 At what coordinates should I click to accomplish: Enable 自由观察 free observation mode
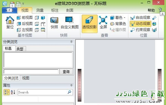pos(141,17)
